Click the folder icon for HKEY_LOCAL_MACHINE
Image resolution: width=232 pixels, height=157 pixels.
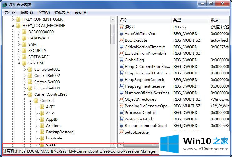click(x=18, y=25)
